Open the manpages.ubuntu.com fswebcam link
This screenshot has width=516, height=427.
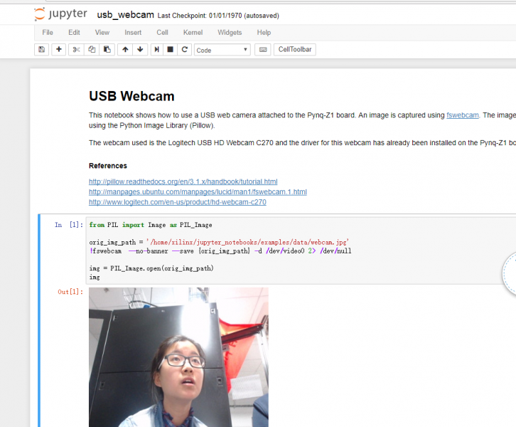198,191
